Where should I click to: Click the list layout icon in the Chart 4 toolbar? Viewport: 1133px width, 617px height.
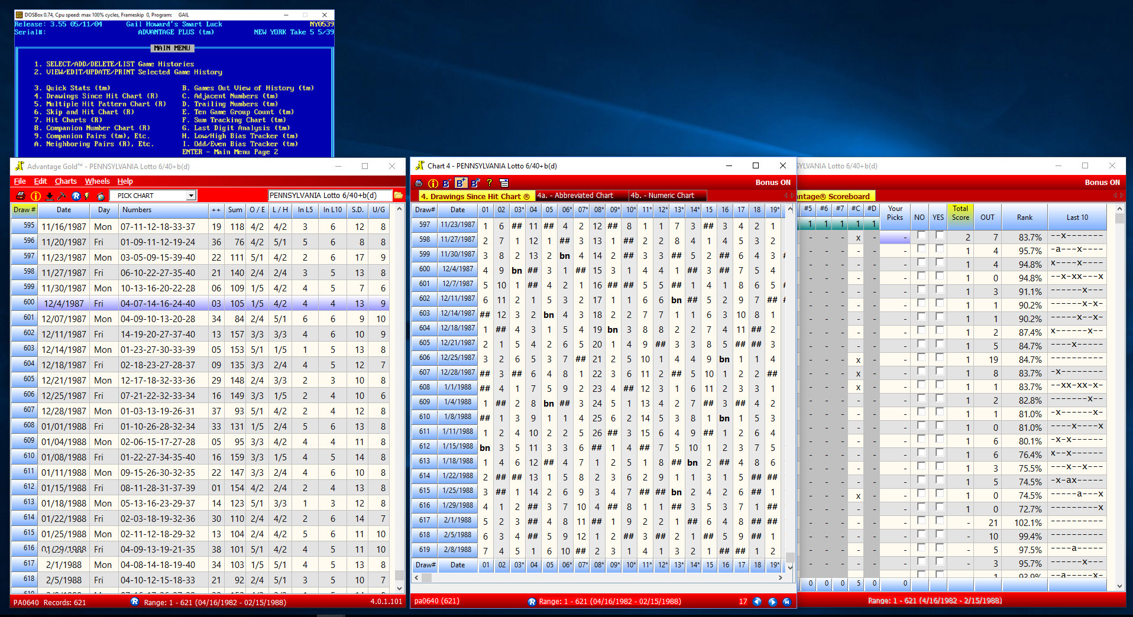504,183
